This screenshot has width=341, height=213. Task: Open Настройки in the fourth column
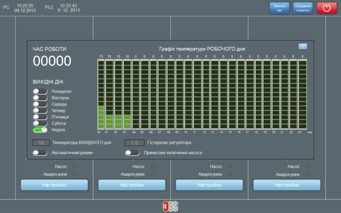287,185
